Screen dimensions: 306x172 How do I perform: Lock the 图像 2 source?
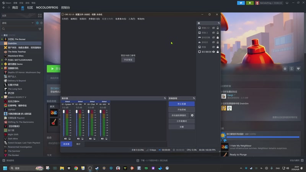tap(218, 32)
